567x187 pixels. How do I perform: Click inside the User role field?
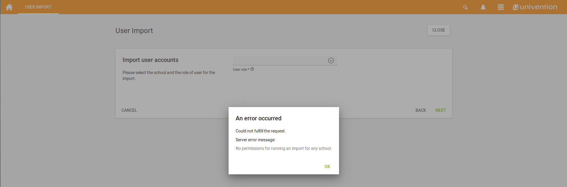pyautogui.click(x=279, y=60)
